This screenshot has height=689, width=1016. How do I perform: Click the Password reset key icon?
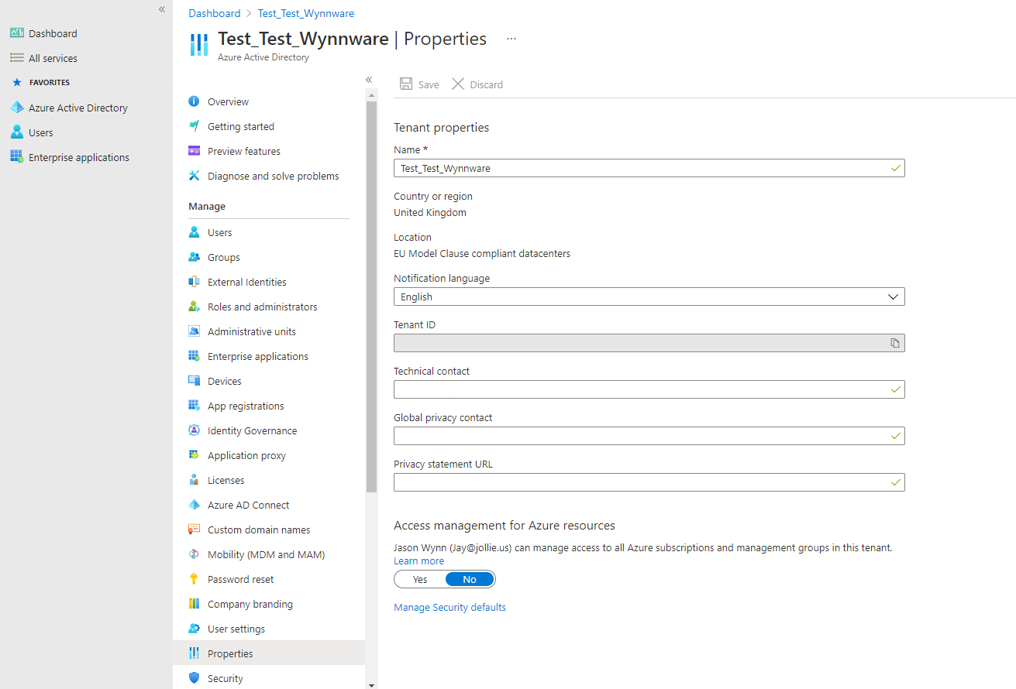click(194, 579)
